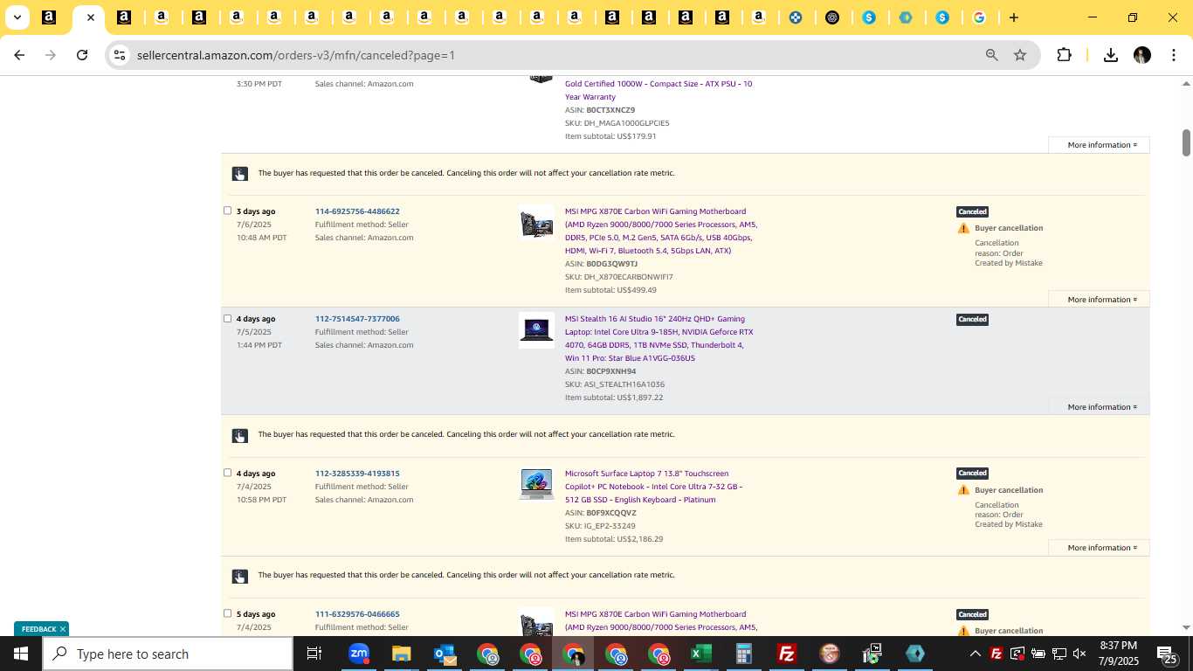The image size is (1193, 671).
Task: Open Excel from the taskbar
Action: pos(701,654)
